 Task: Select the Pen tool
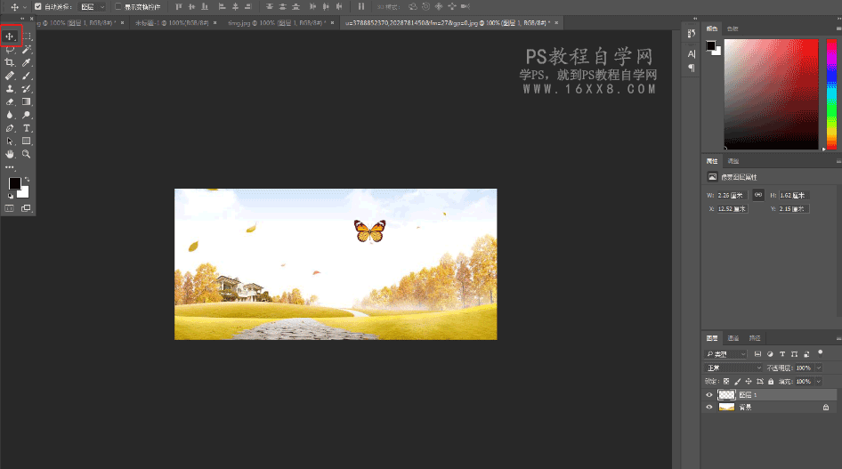pos(10,128)
